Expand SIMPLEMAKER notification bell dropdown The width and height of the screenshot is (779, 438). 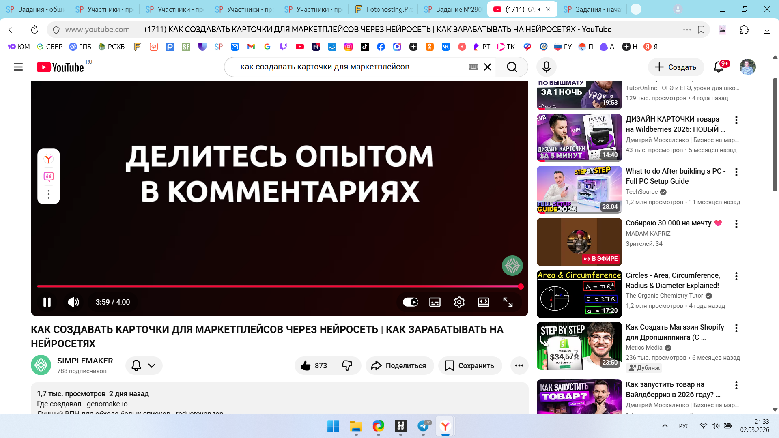[x=144, y=365]
